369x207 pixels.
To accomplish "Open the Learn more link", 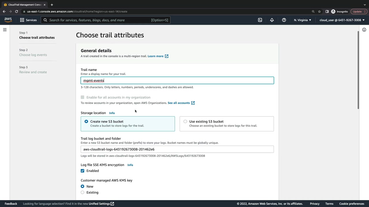I will (155, 56).
